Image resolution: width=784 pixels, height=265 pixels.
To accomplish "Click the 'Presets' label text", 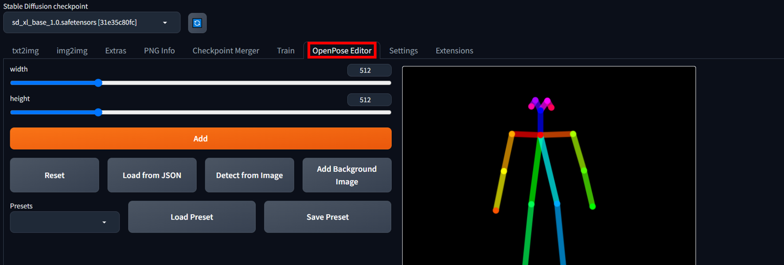I will pyautogui.click(x=21, y=206).
